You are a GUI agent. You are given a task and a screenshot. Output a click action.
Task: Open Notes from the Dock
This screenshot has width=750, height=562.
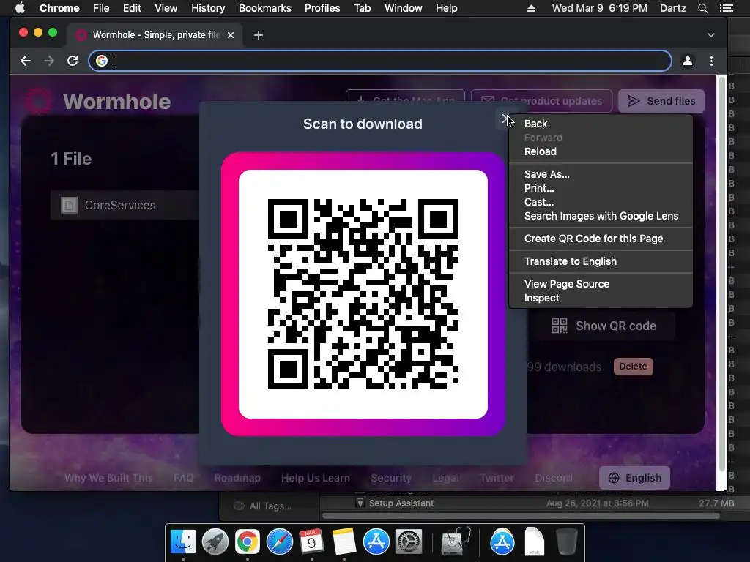(x=344, y=542)
